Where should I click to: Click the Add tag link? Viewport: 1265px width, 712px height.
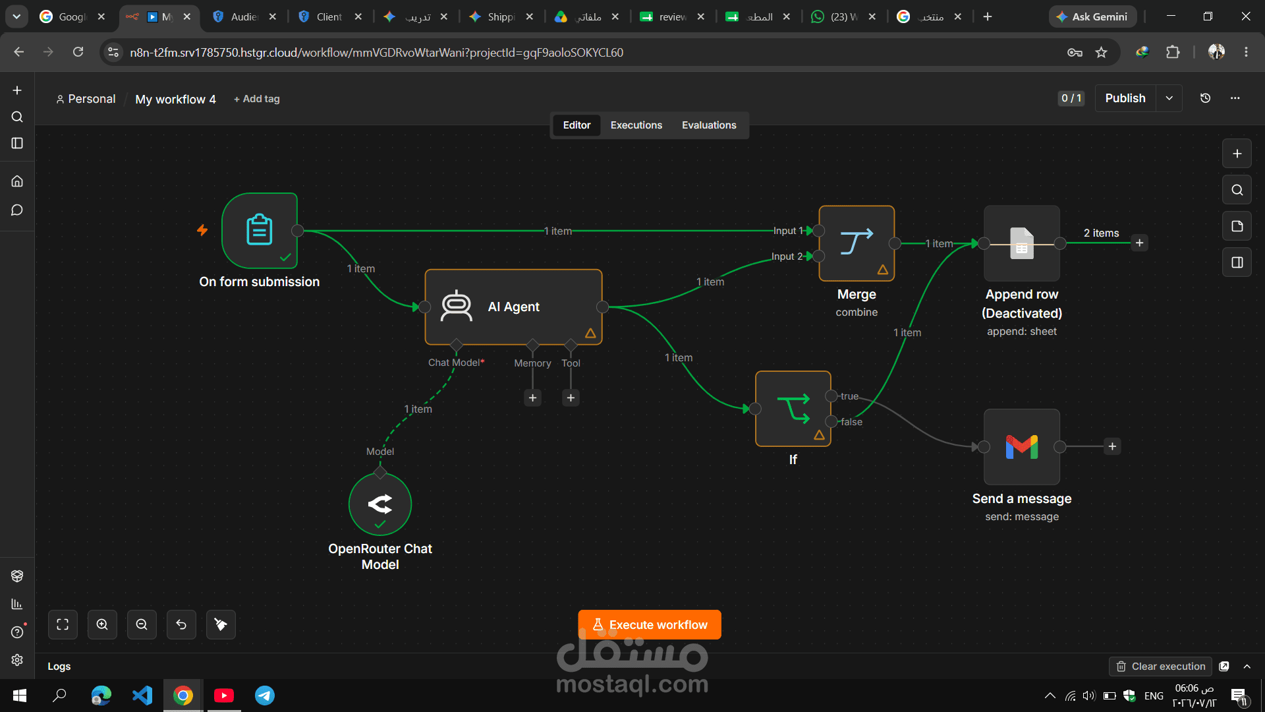click(x=257, y=99)
